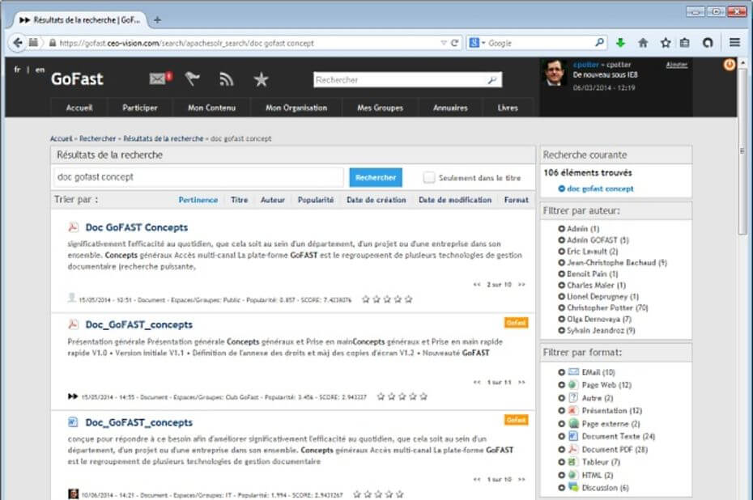
Task: Open the Mes Groupes dropdown menu
Action: (x=380, y=108)
